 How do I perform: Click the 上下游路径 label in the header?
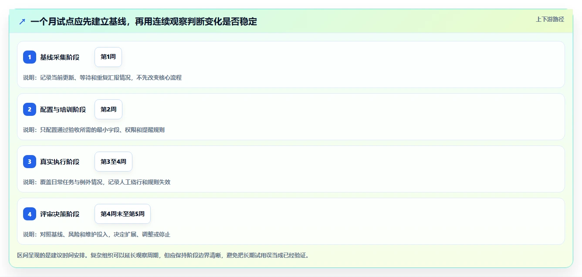click(x=550, y=19)
